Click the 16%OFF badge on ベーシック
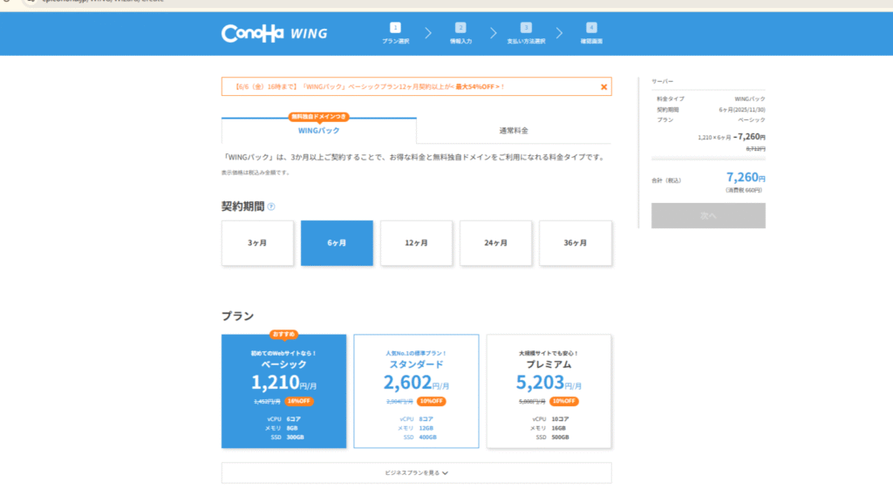Screen dimensions: 893x502 pos(299,401)
